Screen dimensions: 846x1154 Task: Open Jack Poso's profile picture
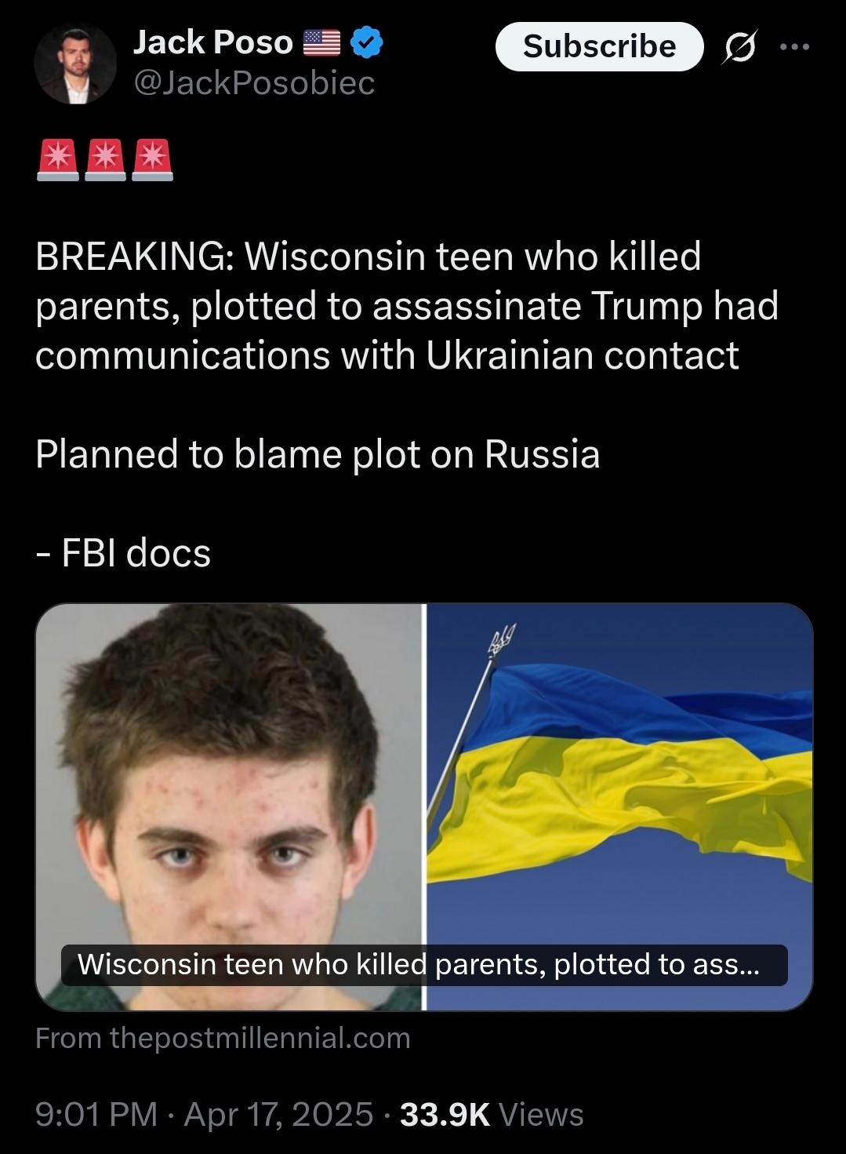click(75, 64)
